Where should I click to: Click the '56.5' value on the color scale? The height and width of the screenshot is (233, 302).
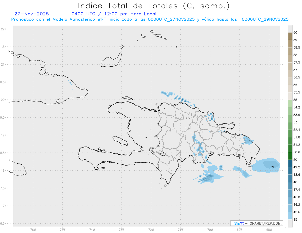(x=296, y=77)
